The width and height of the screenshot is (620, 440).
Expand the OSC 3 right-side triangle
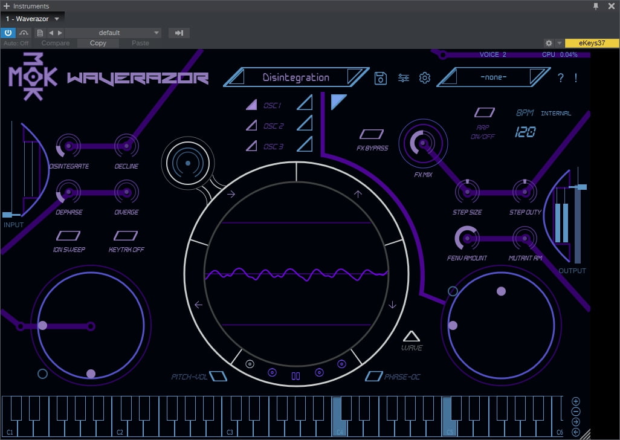tap(305, 144)
